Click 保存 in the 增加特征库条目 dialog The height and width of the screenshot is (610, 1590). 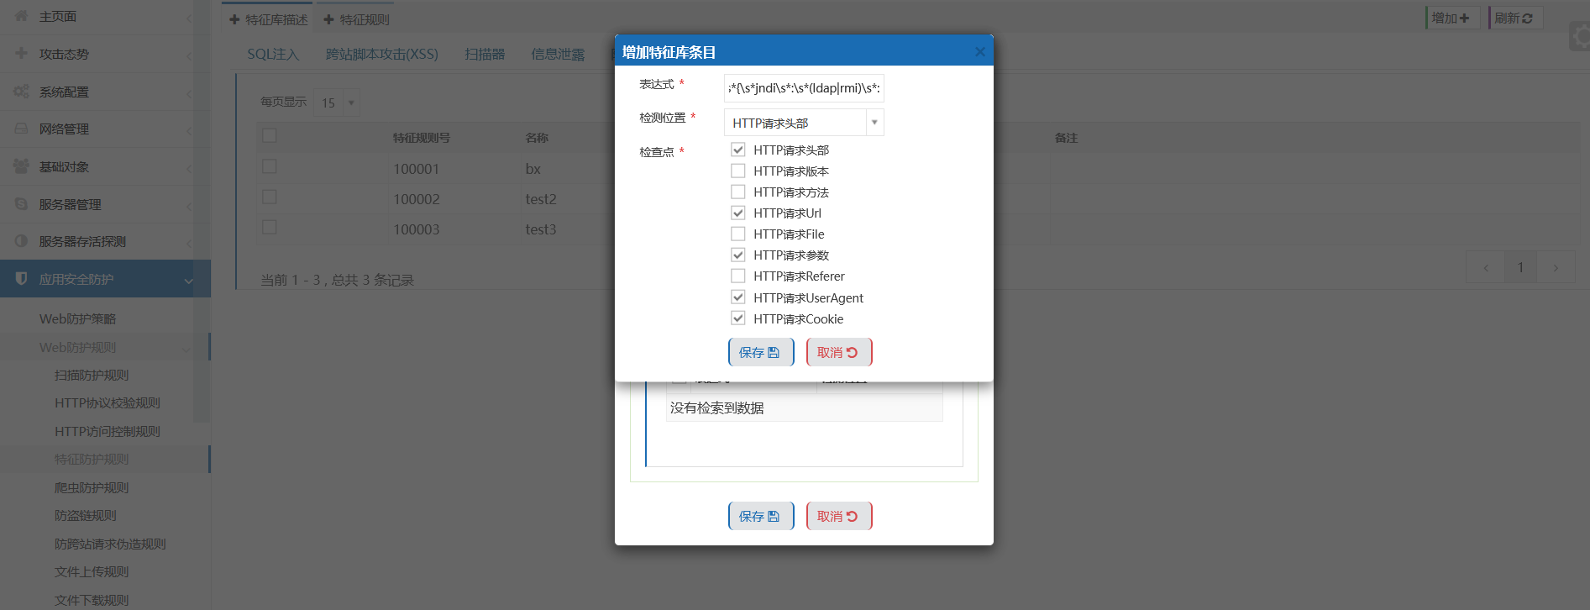tap(760, 353)
